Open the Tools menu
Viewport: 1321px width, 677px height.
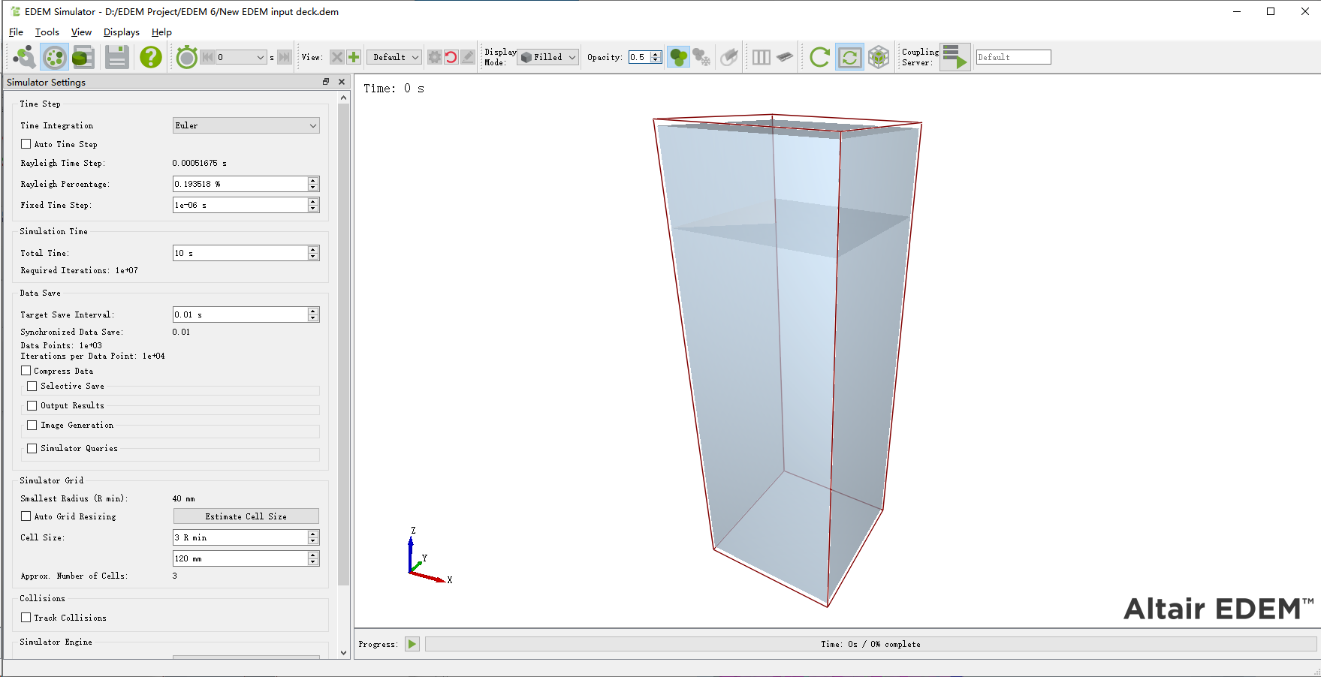(x=47, y=32)
